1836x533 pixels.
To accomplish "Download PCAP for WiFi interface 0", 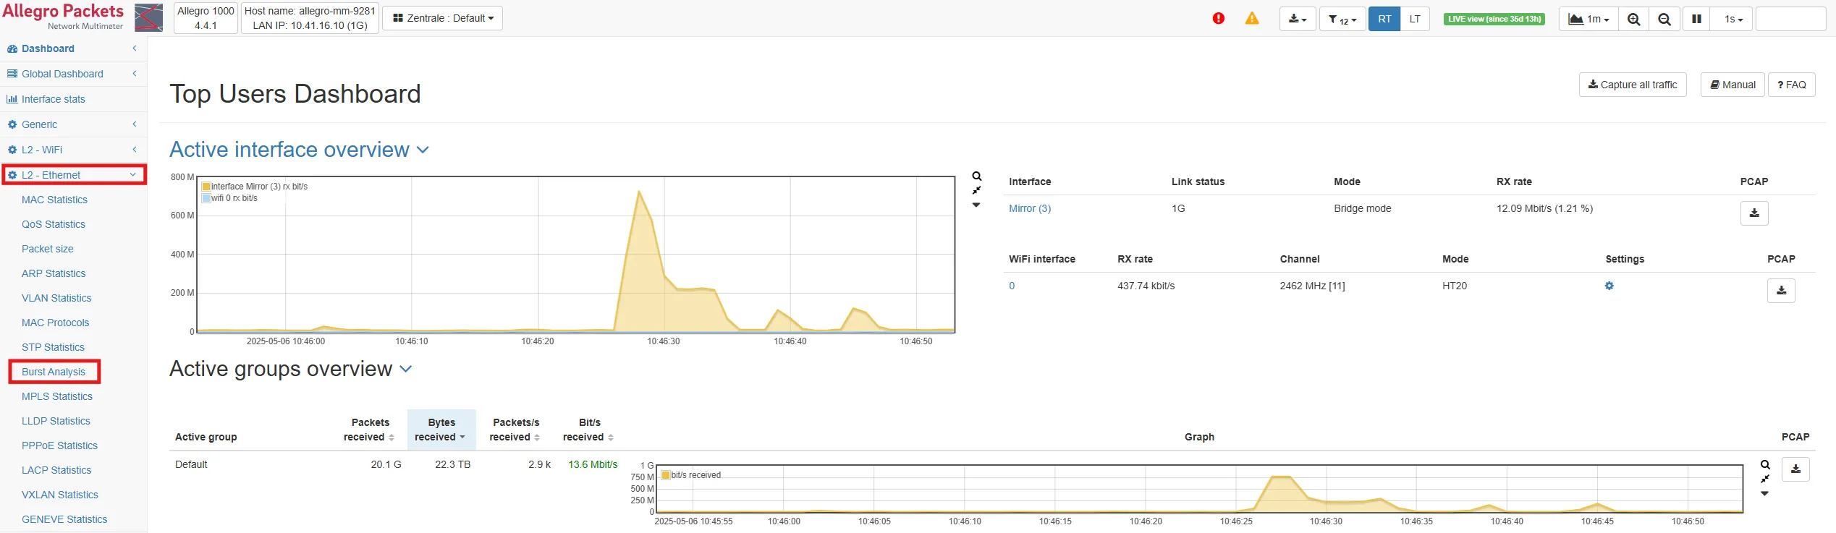I will click(x=1781, y=291).
